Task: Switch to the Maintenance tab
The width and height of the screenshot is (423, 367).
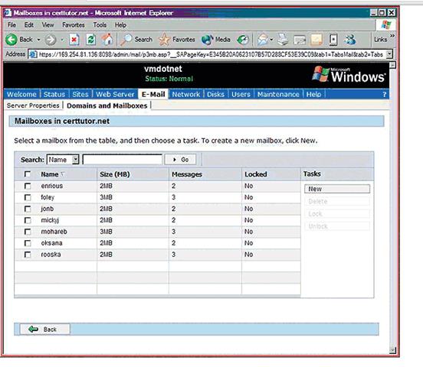Action: (278, 95)
